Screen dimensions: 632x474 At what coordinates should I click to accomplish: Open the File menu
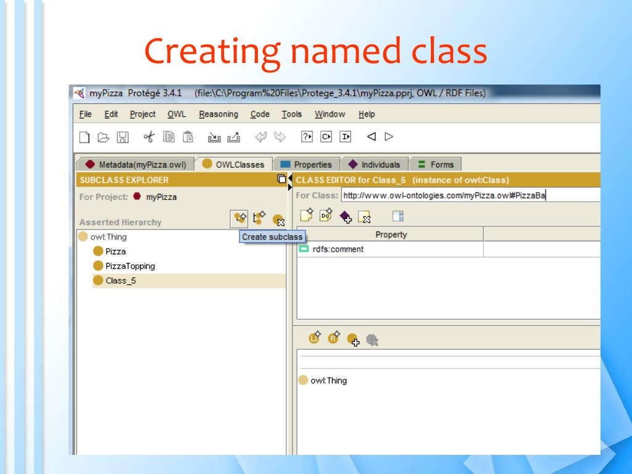[x=85, y=114]
